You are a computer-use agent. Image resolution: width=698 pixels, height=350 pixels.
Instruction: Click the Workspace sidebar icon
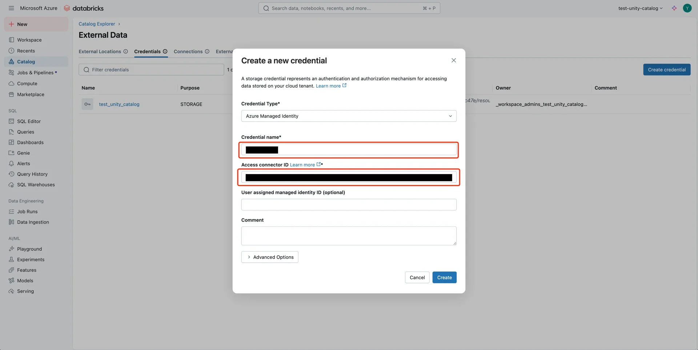tap(11, 40)
